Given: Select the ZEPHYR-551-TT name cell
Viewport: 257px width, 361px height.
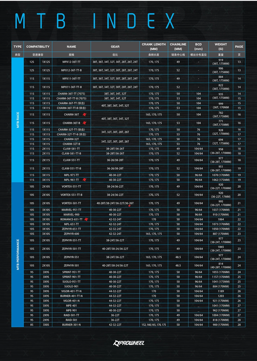Looking at the screenshot, I should [x=71, y=240].
